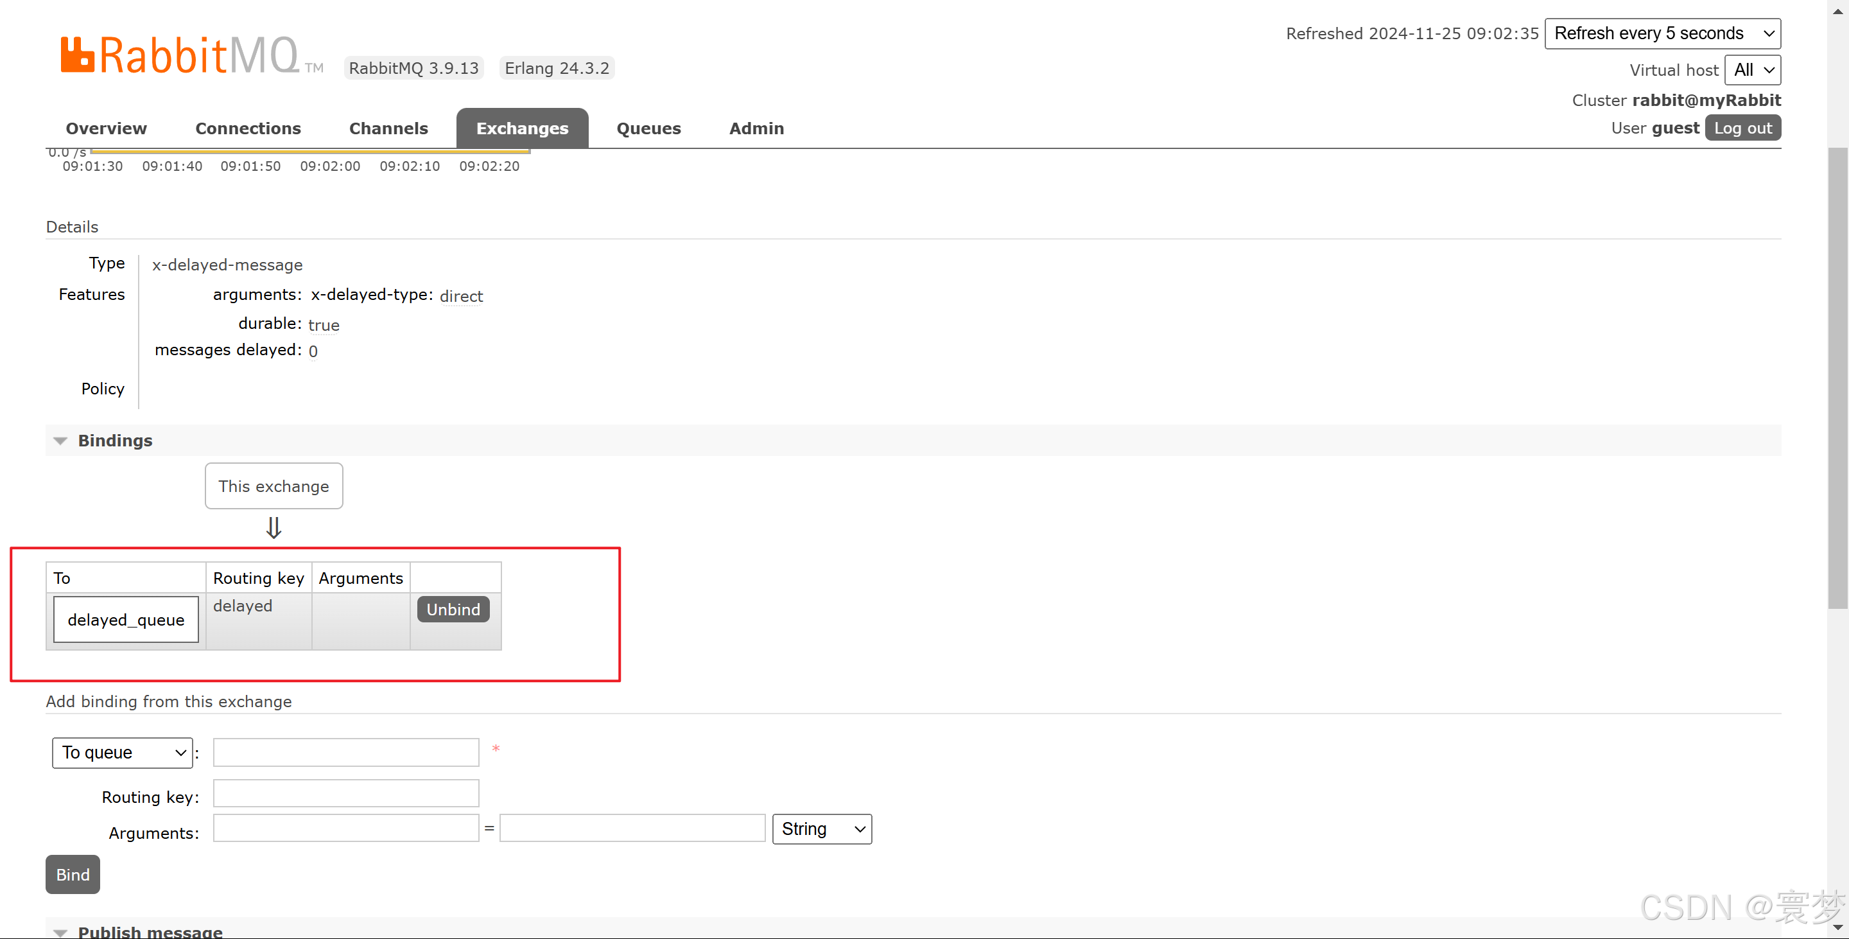Log out of guest user
This screenshot has width=1849, height=939.
tap(1742, 128)
